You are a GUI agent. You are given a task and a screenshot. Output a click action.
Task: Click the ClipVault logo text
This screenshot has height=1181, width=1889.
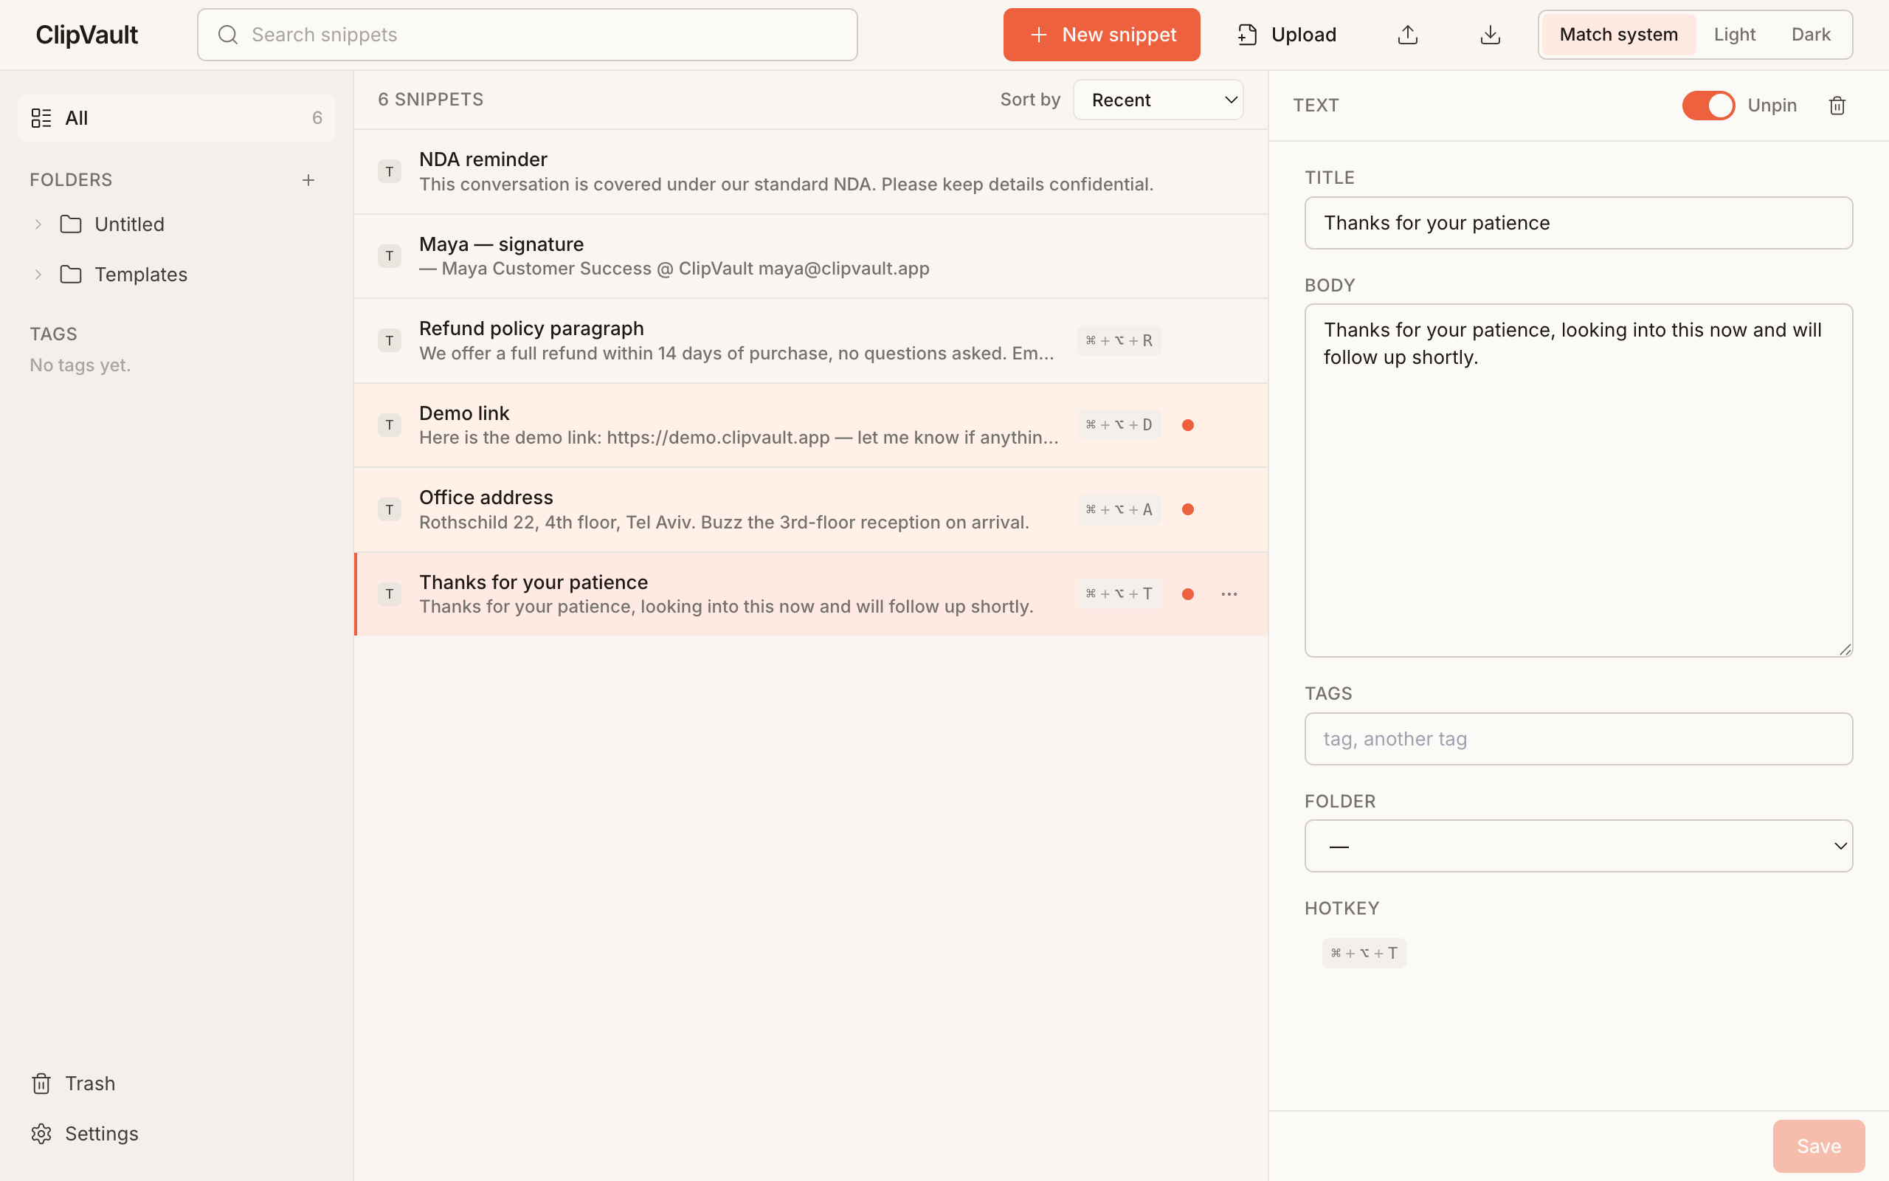point(86,35)
